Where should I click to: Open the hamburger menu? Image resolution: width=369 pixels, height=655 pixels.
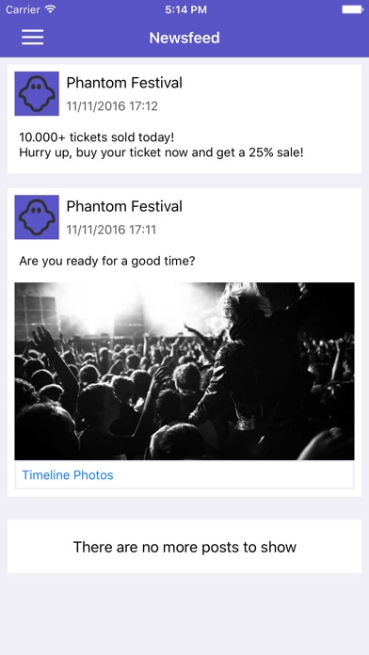pos(33,38)
